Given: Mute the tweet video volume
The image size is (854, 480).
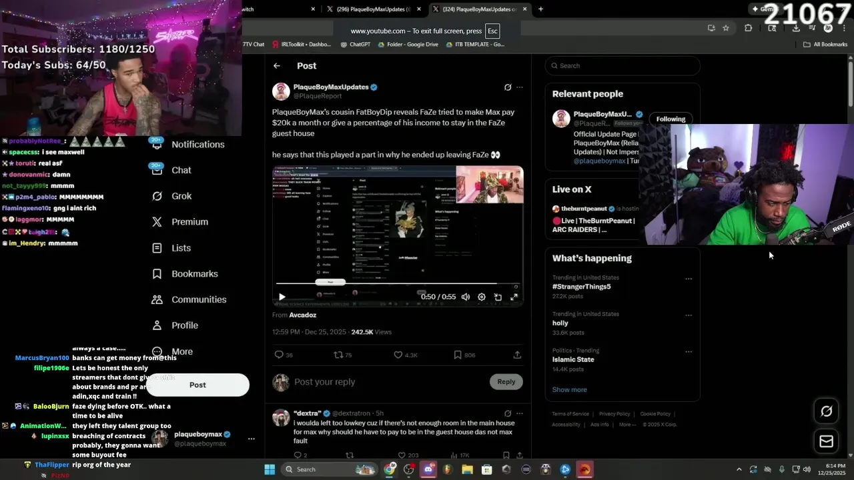Looking at the screenshot, I should [466, 297].
